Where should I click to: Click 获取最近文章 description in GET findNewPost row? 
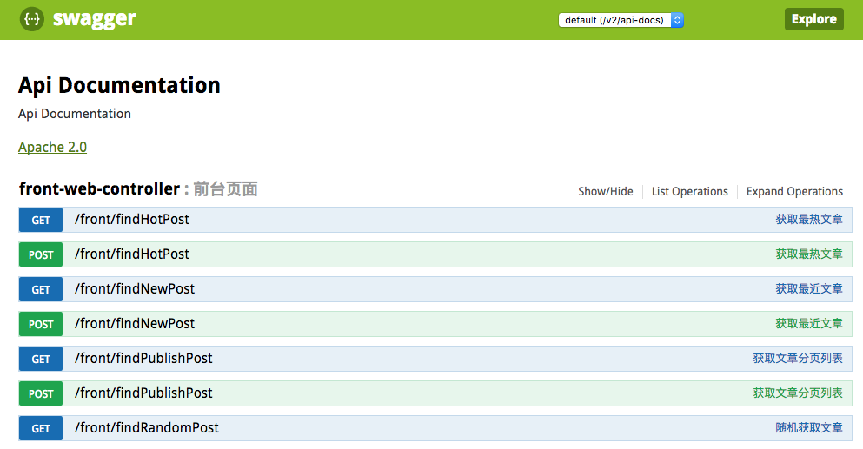click(809, 289)
